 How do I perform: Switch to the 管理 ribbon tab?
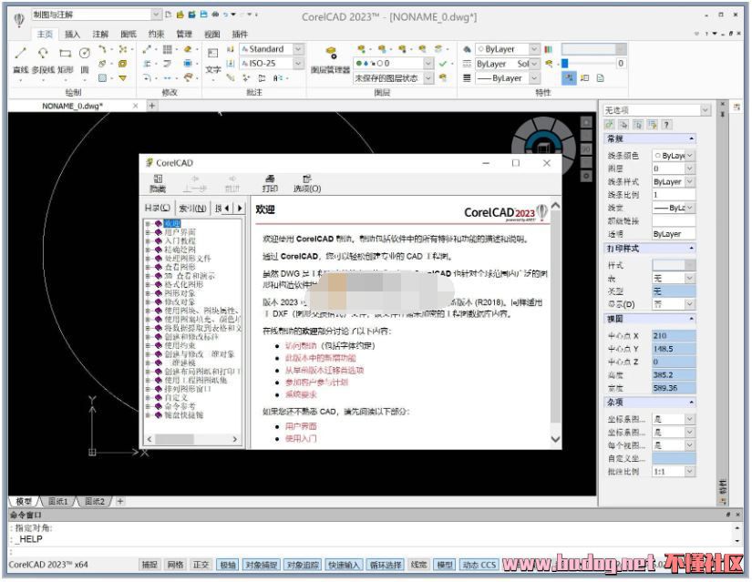pyautogui.click(x=184, y=34)
